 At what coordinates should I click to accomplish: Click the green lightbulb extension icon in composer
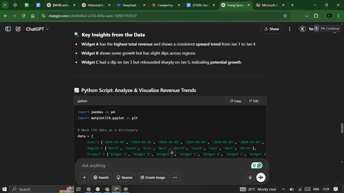point(254,165)
